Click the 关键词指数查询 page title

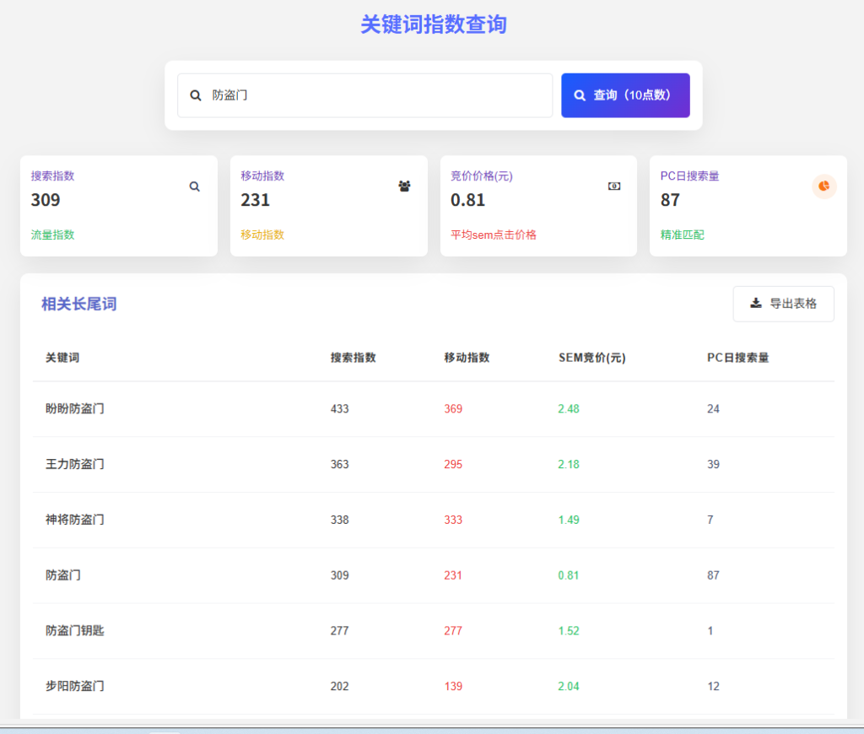tap(432, 24)
